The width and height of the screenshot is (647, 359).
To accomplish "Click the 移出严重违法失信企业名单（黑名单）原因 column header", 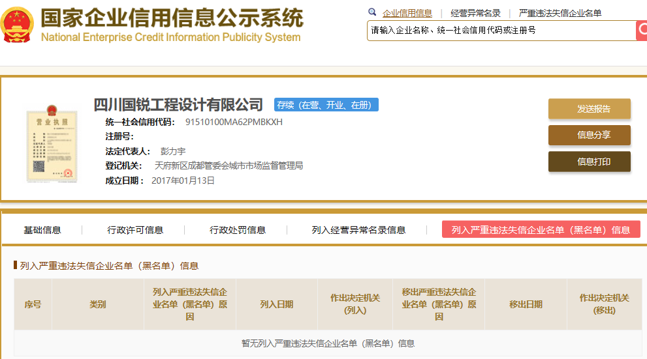I will (439, 304).
